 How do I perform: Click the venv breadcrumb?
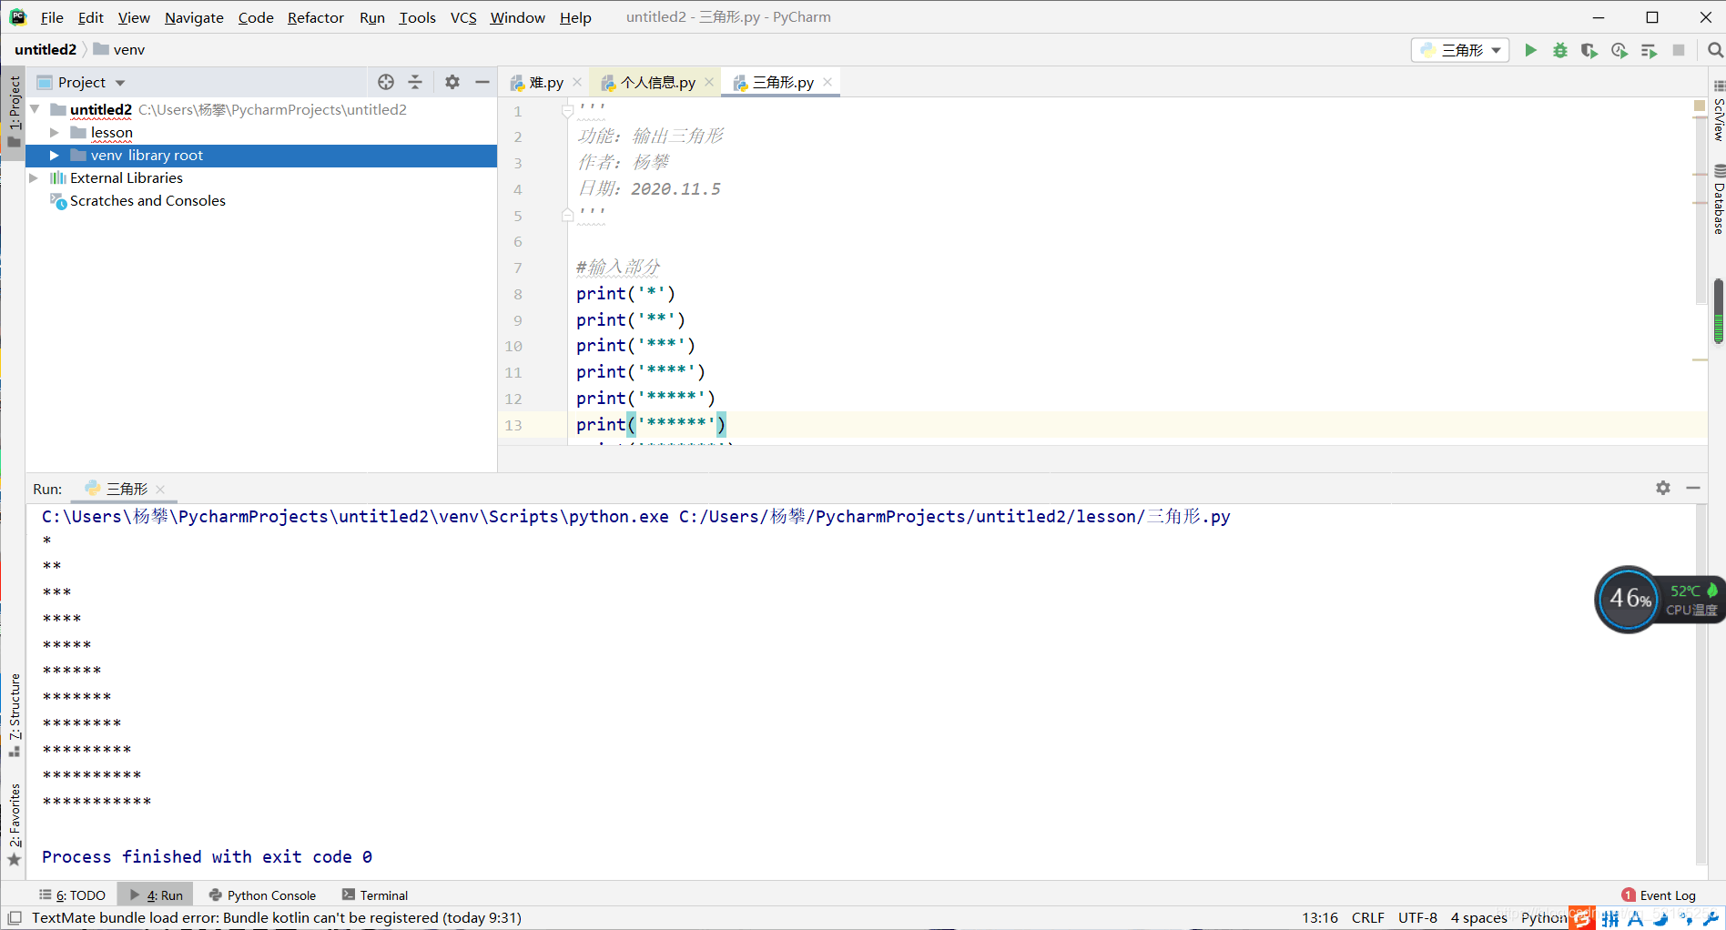[x=119, y=50]
